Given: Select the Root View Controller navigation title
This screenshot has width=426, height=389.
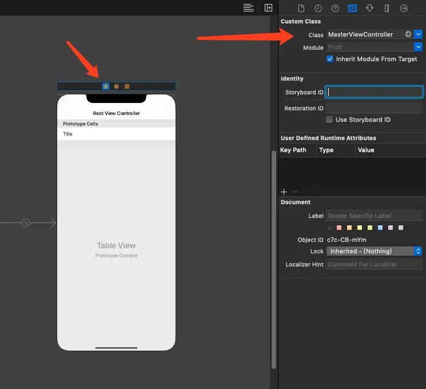Looking at the screenshot, I should click(116, 113).
